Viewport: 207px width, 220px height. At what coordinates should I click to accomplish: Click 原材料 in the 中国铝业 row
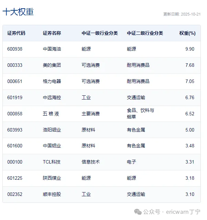(x=89, y=146)
